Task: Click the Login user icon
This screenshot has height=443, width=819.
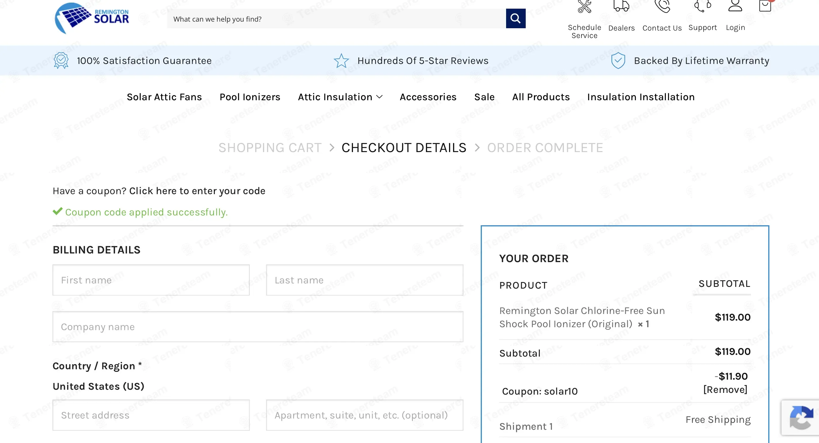Action: [x=735, y=6]
